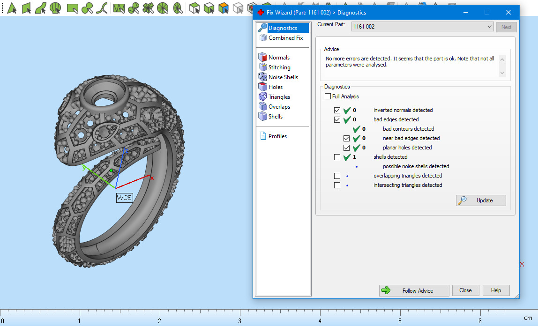Click the WCS coordinate system label

pyautogui.click(x=124, y=198)
